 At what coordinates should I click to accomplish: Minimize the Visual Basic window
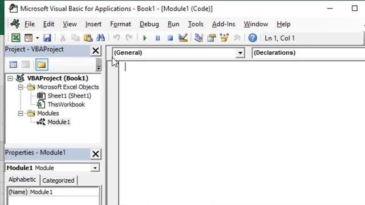click(x=330, y=9)
